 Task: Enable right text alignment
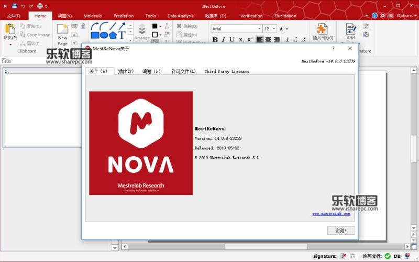click(x=277, y=40)
